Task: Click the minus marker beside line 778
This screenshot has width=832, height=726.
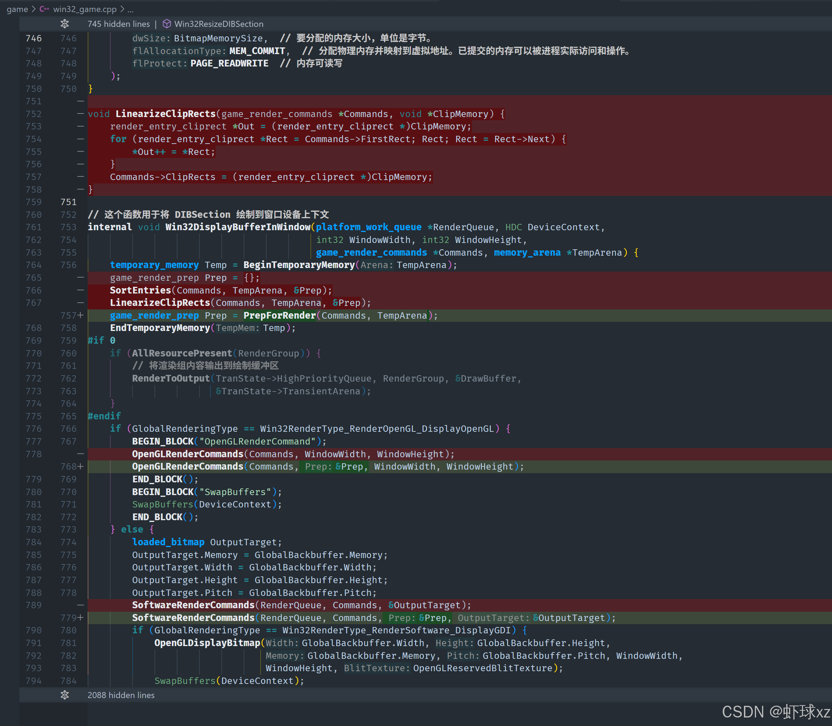Action: 81,454
